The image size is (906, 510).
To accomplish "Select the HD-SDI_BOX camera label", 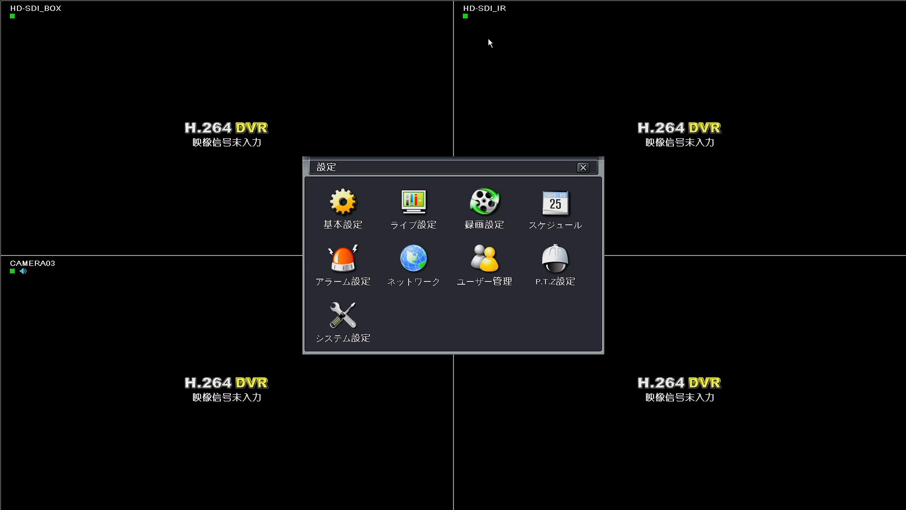I will 36,8.
